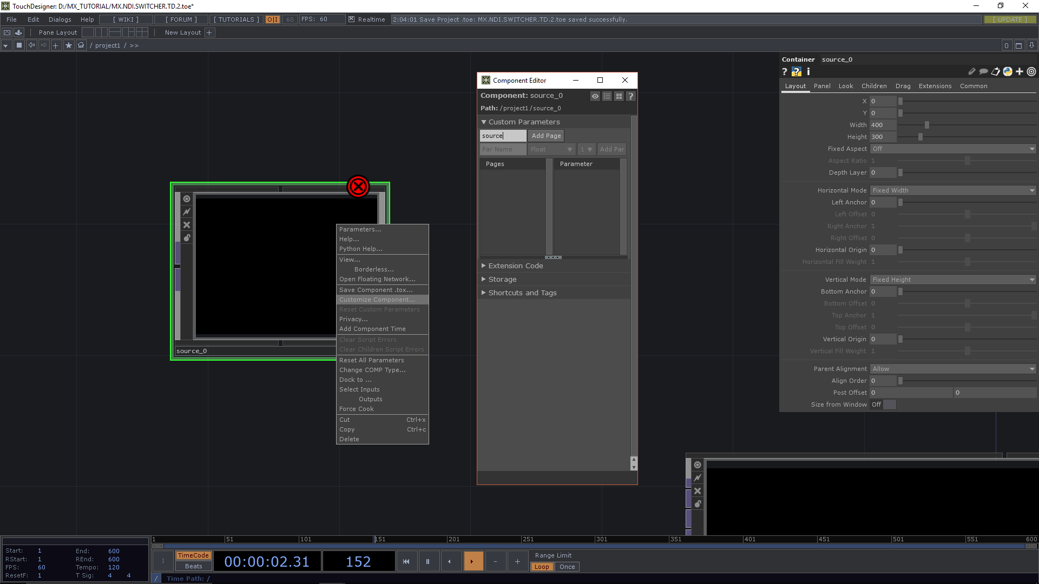Open Python help icon in parameter panel
This screenshot has height=584, width=1039.
click(x=797, y=71)
